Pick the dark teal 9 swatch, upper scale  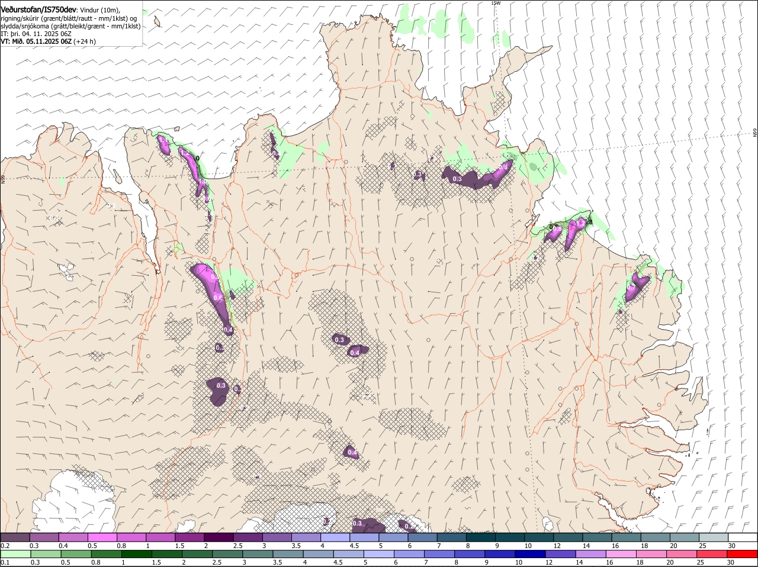510,537
